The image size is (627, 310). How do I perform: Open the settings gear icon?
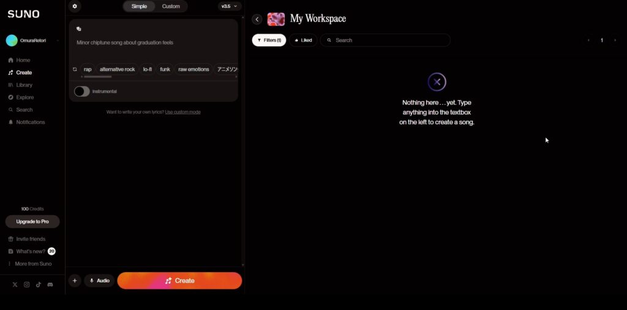(x=75, y=6)
